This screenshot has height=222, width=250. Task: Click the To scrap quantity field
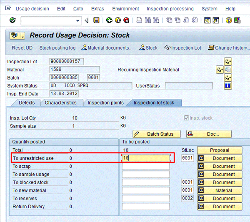point(146,166)
